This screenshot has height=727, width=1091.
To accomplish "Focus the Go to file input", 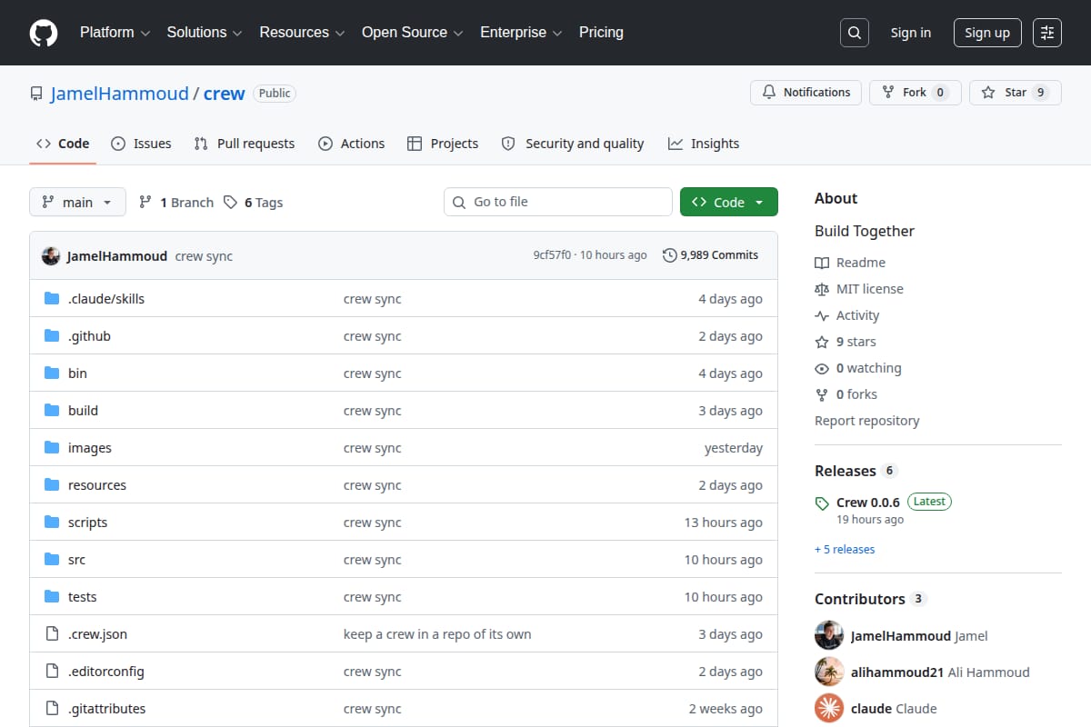I will (558, 202).
